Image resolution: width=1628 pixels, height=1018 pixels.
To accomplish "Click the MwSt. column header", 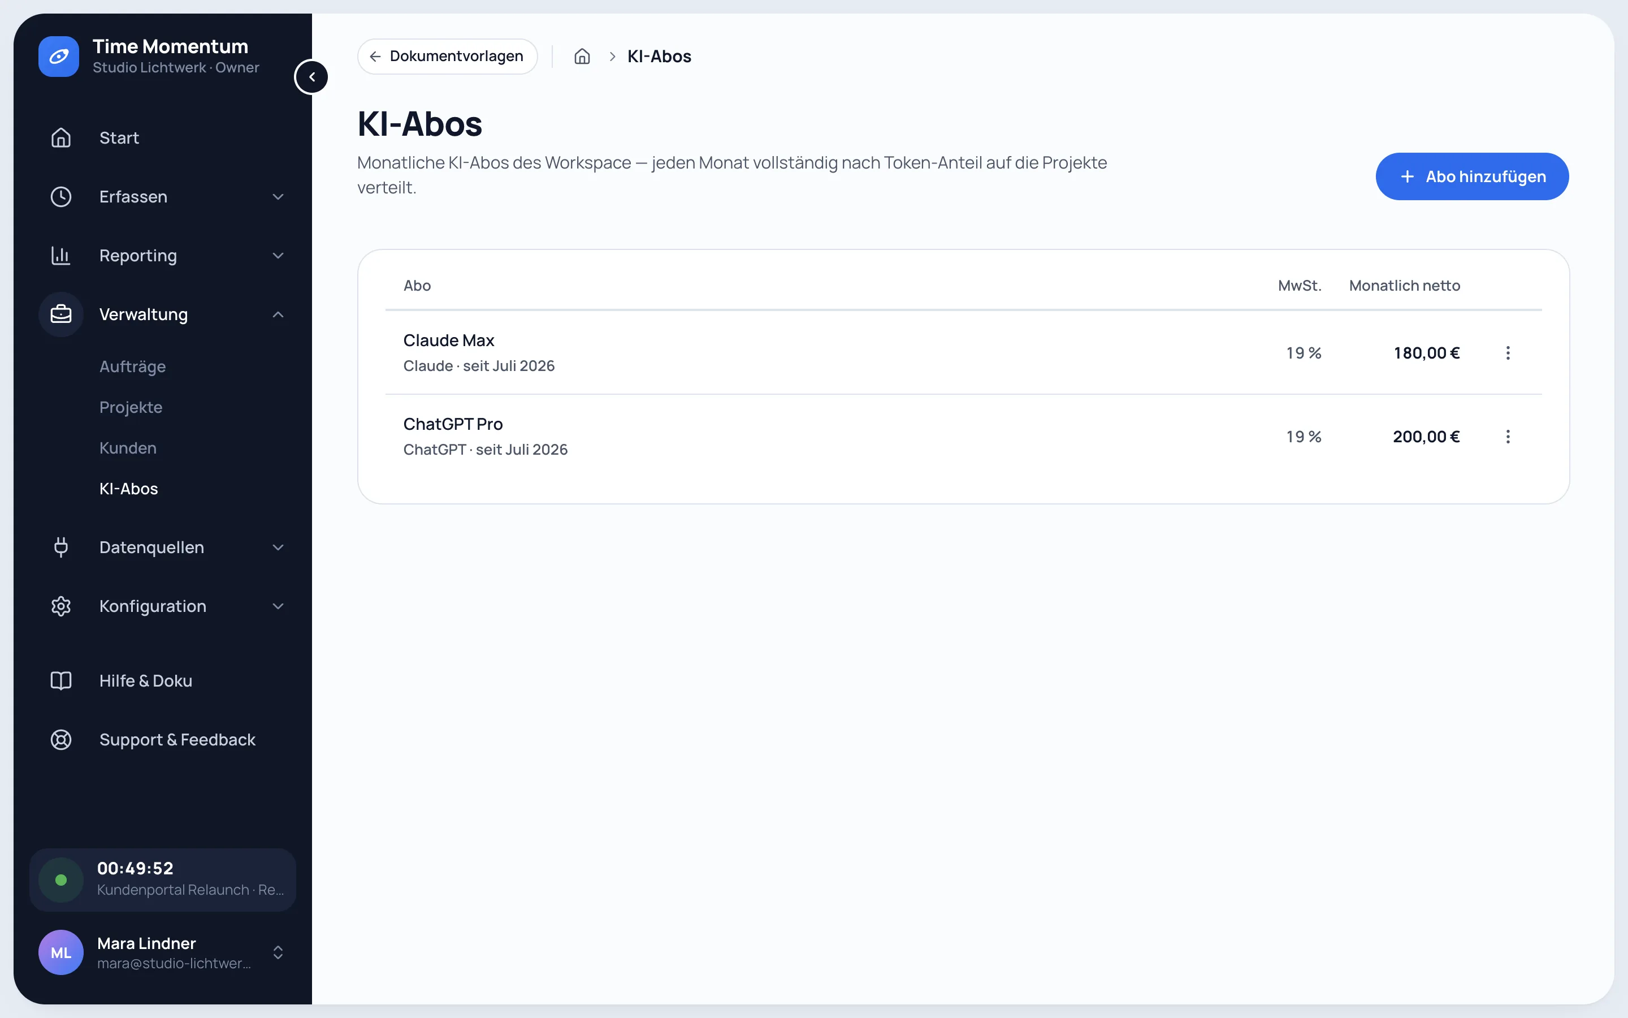I will pyautogui.click(x=1300, y=286).
